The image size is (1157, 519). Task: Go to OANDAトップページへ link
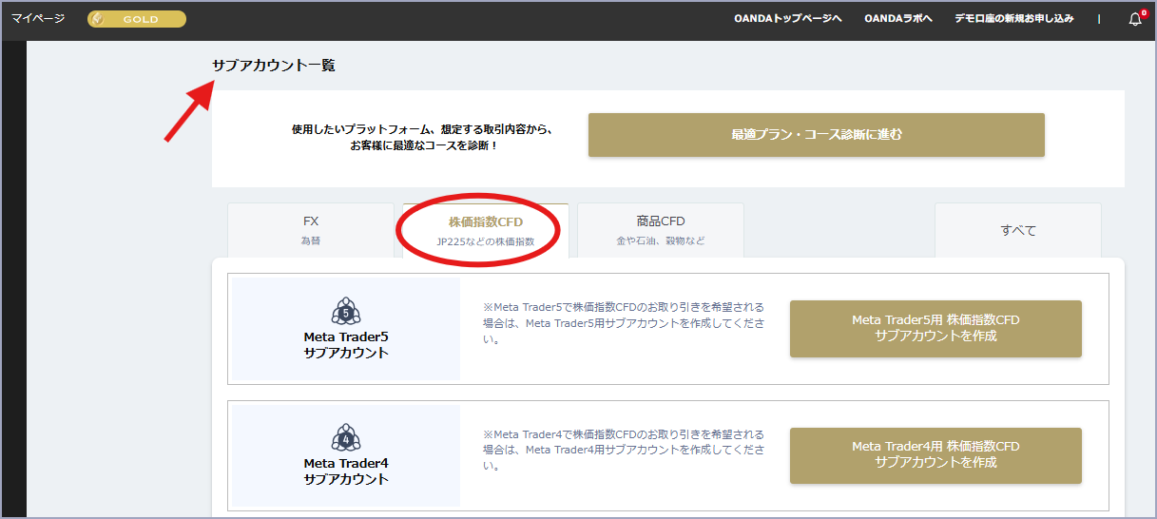[x=788, y=19]
